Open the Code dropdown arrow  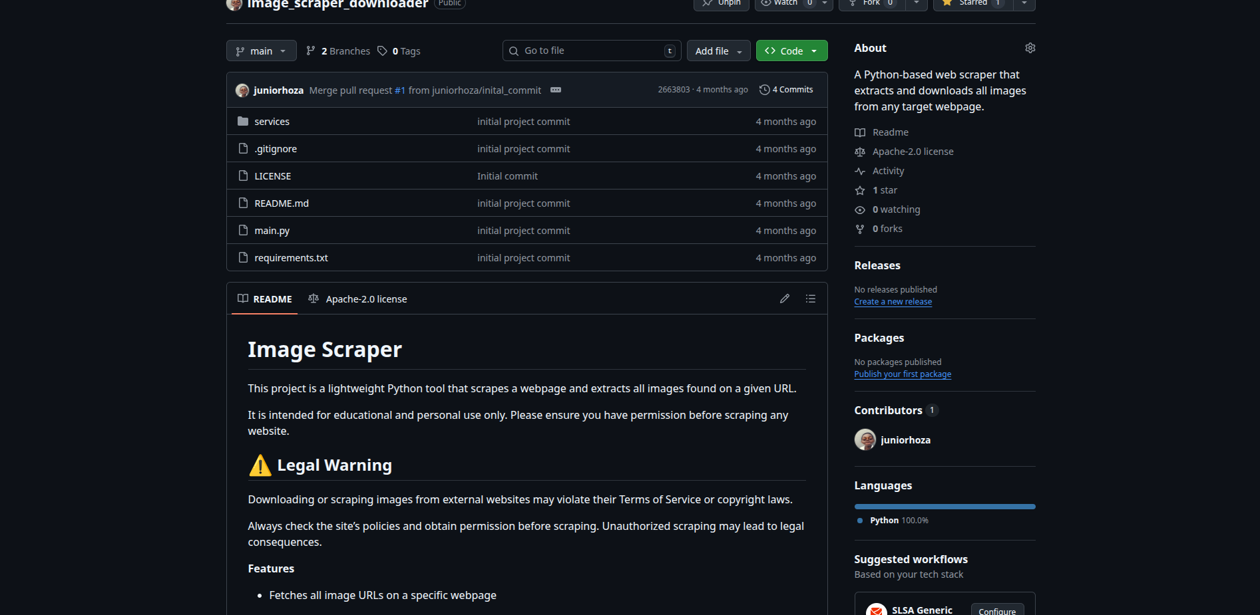pyautogui.click(x=813, y=51)
